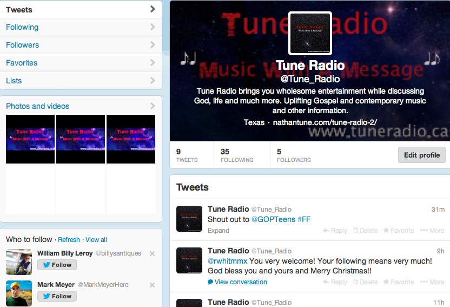Click @MarkMeyerHere handle
Viewport: 450px width, 307px height.
point(103,285)
